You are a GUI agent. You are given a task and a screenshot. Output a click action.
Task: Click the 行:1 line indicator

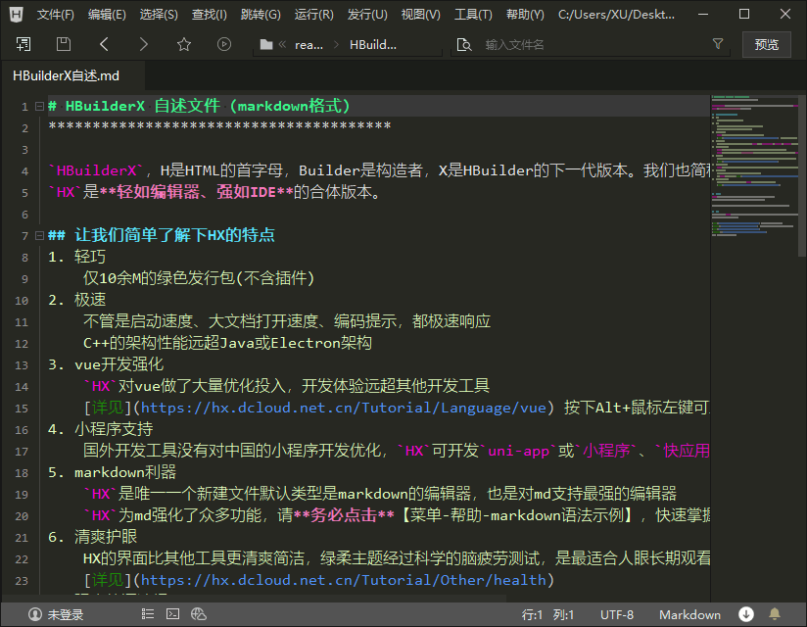tap(532, 614)
